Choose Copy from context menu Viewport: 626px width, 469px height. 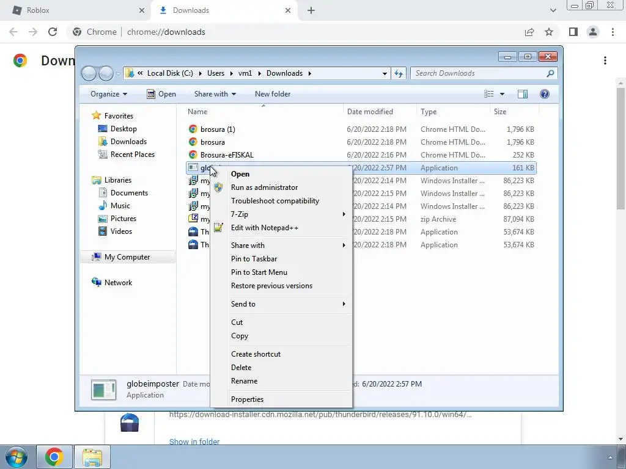[x=240, y=336]
